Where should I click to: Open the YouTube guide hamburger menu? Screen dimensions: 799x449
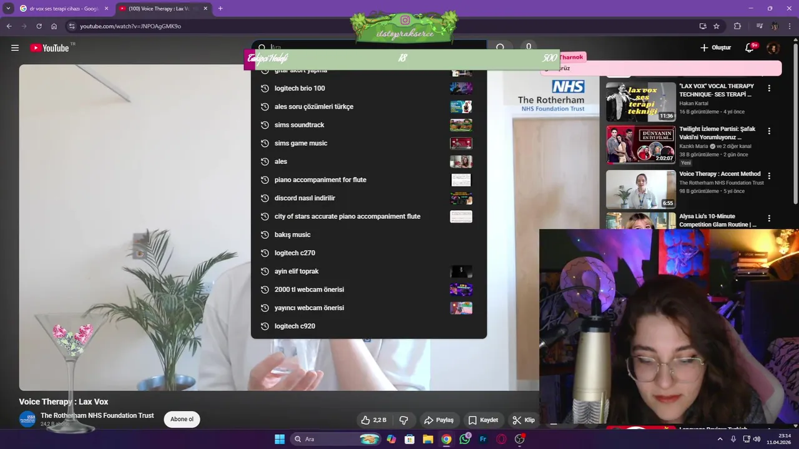(15, 48)
